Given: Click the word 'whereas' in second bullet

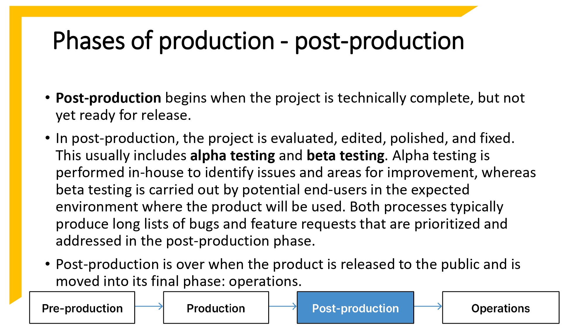Looking at the screenshot, I should [509, 173].
